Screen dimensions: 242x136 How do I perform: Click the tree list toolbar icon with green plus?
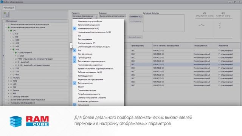(6, 14)
